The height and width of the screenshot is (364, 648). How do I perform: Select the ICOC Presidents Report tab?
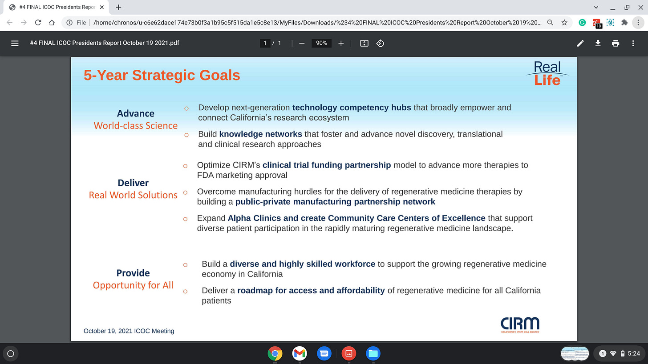click(x=55, y=8)
